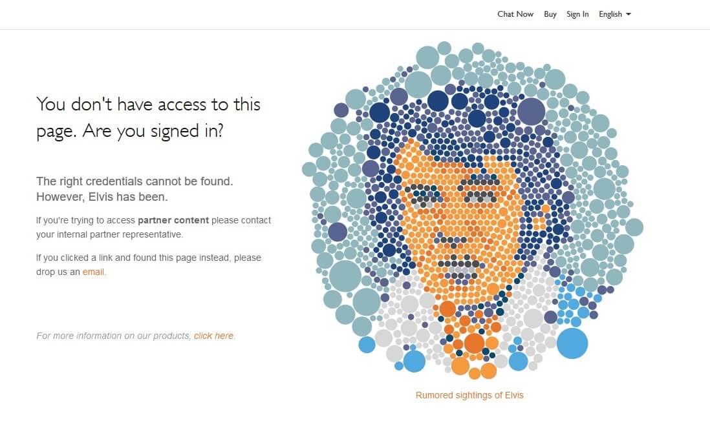Pick the leftmost bright blue bubble
The width and height of the screenshot is (710, 428).
point(367,345)
